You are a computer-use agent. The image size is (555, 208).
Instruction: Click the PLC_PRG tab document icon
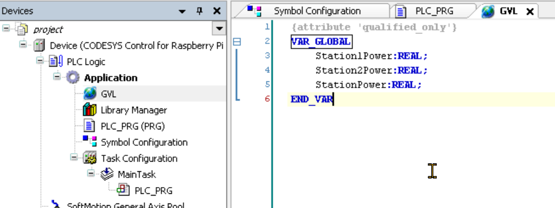(401, 12)
